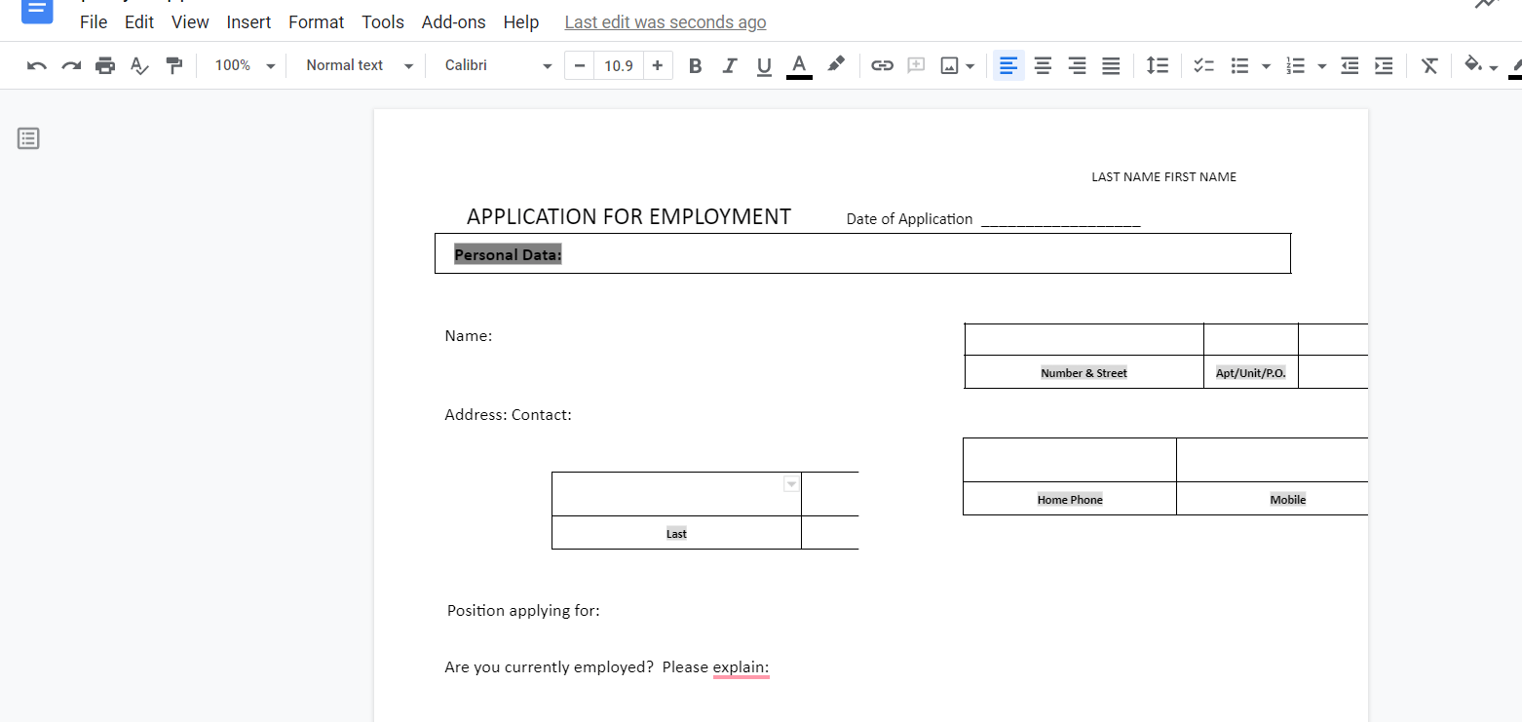Print the document with the printer icon

105,65
